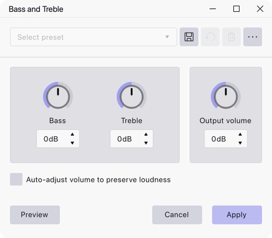Viewport: 272px width, 238px height.
Task: Save preset with the floppy disk icon
Action: click(x=189, y=37)
